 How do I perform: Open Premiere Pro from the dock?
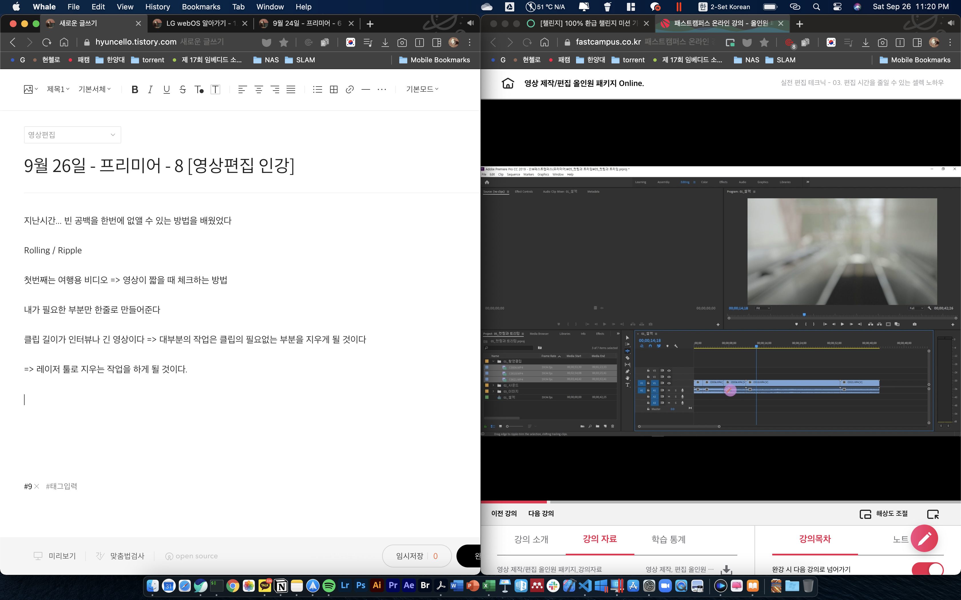coord(393,585)
